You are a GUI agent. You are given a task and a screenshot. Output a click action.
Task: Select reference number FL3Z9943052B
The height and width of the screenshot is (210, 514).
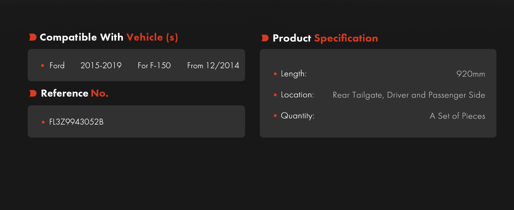click(x=77, y=122)
